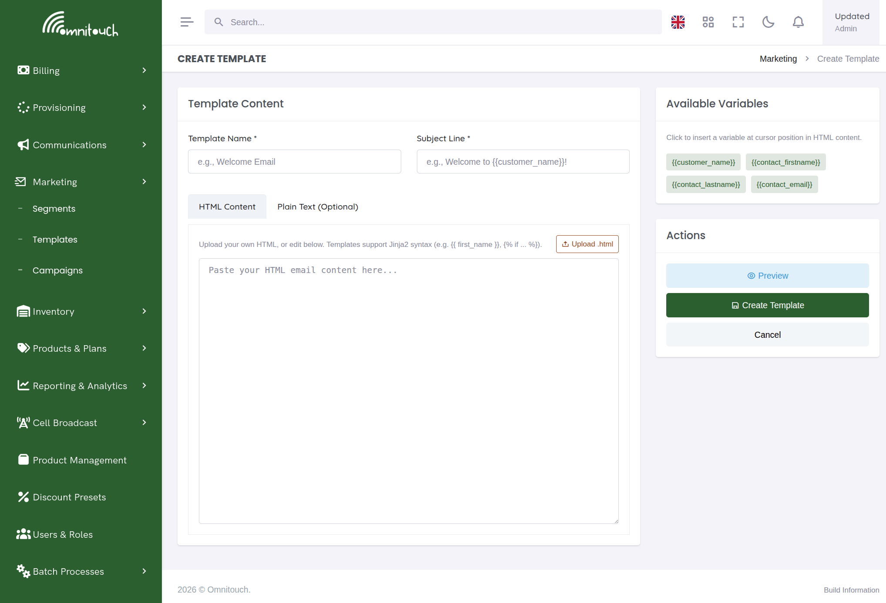Insert the {{contact_firstname}} variable
Viewport: 886px width, 603px height.
pos(785,162)
